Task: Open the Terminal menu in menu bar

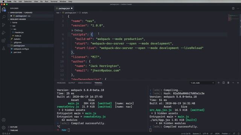Action: coord(54,1)
